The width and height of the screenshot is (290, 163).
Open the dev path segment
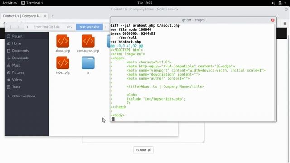(x=69, y=27)
